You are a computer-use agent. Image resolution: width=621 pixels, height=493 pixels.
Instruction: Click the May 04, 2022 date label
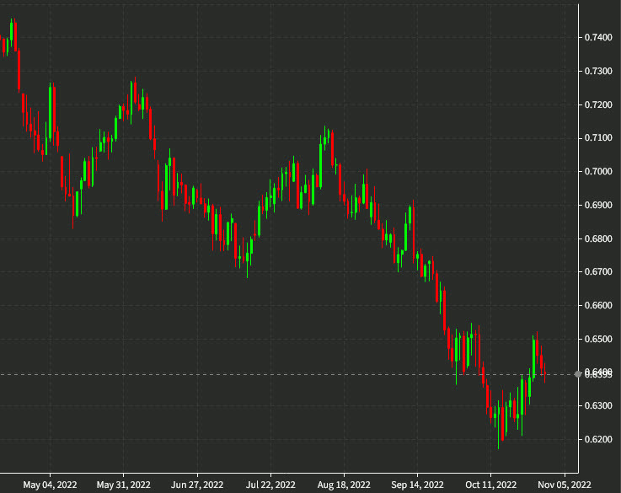click(50, 485)
